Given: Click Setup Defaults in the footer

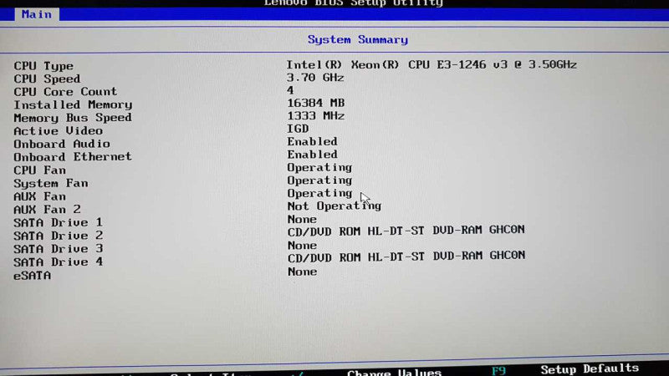Looking at the screenshot, I should (x=590, y=368).
